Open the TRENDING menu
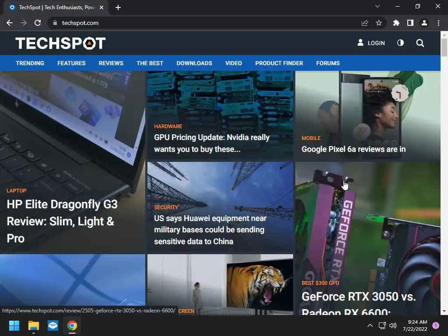The width and height of the screenshot is (448, 336). 30,63
